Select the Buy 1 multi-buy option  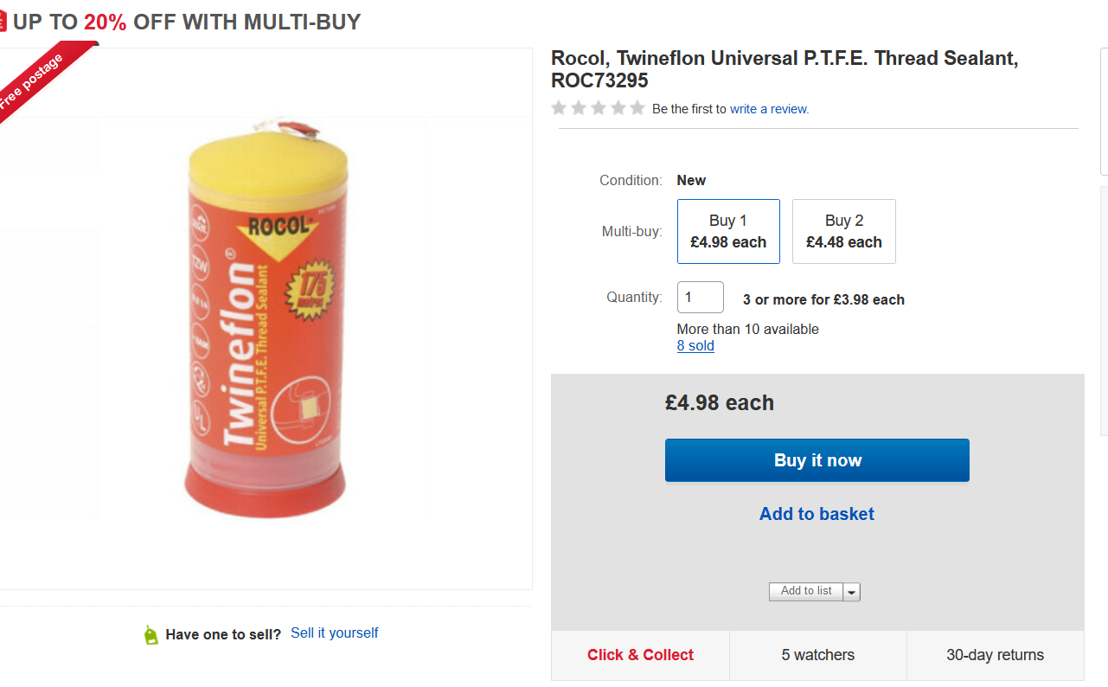pyautogui.click(x=728, y=231)
